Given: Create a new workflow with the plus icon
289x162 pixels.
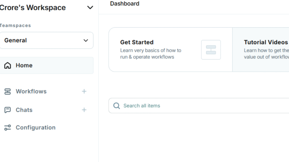Looking at the screenshot, I should point(84,91).
